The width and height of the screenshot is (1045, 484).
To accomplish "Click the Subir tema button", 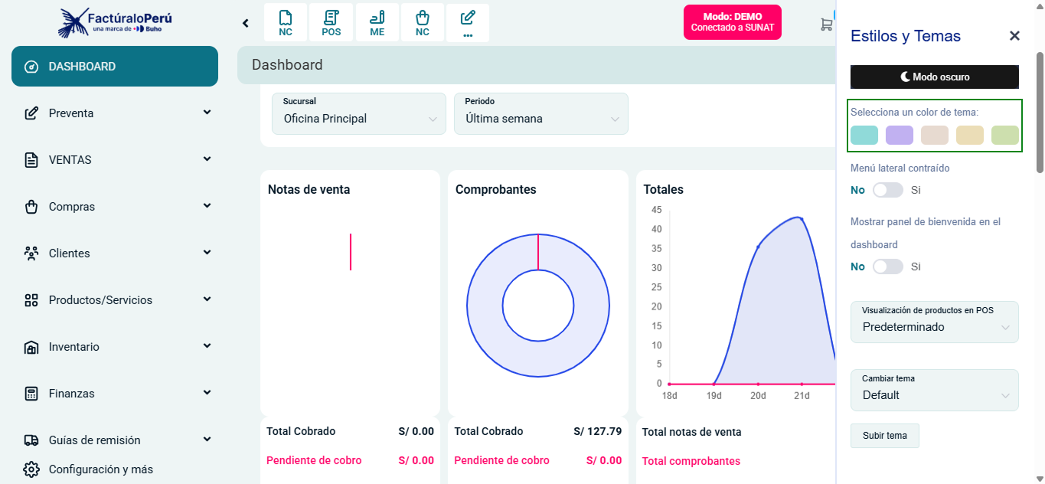I will click(884, 436).
